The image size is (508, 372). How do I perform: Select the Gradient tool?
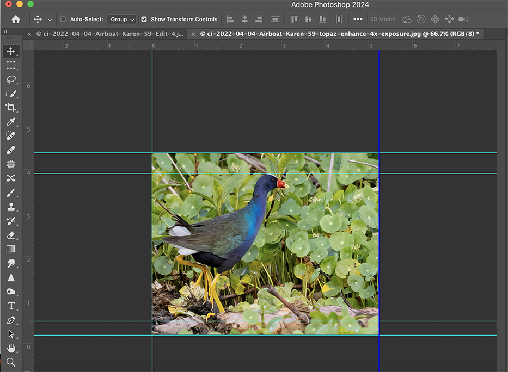(x=11, y=249)
